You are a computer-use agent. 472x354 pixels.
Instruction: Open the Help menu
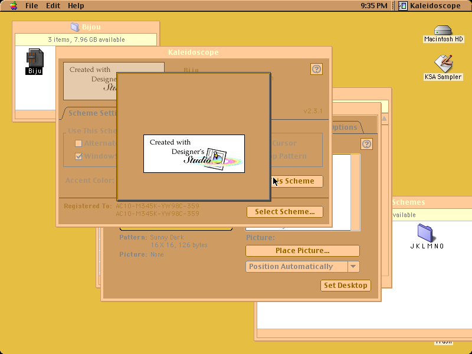click(x=76, y=6)
